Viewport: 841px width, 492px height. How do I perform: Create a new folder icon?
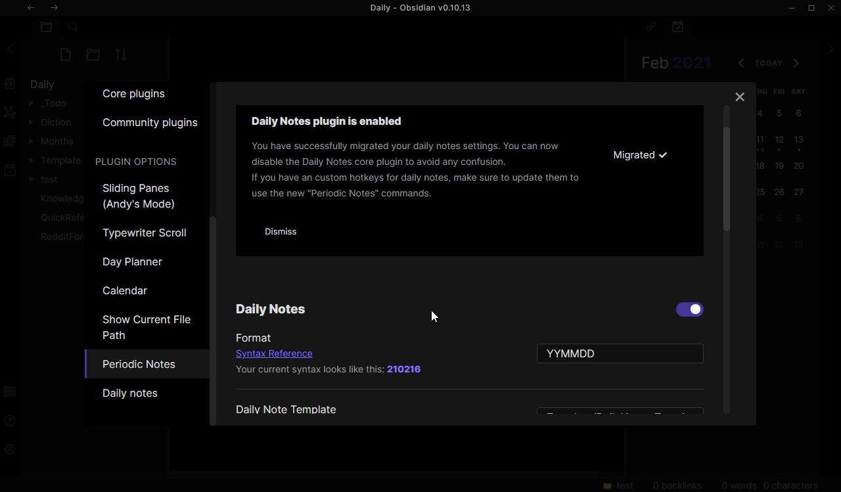[x=93, y=55]
